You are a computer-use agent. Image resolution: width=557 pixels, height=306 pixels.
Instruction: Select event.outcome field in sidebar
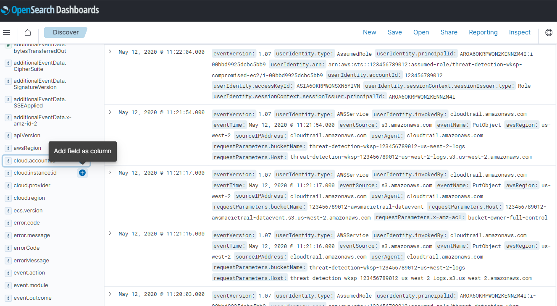point(32,298)
